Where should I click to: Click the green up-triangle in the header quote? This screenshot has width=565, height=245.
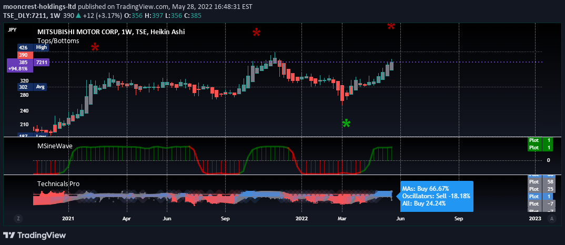tap(78, 15)
